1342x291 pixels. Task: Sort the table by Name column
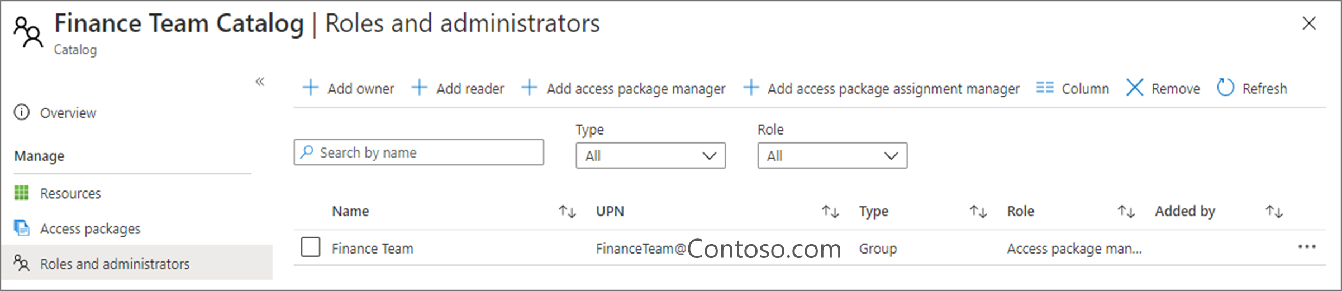tap(567, 212)
